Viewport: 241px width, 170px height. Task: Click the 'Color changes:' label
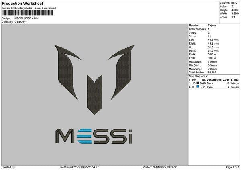coord(198,29)
